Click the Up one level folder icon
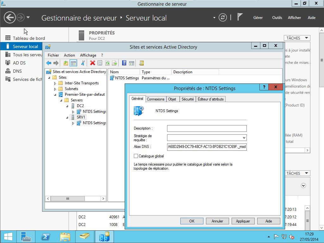Screen dimensions: 324x243 (x=66, y=63)
